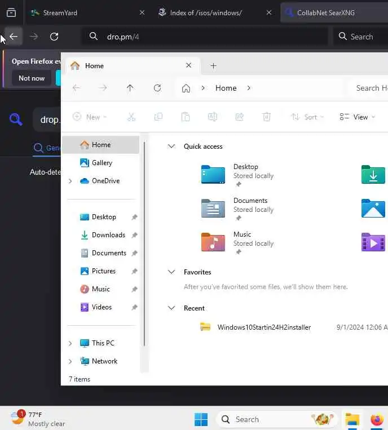Reload the Firefox page
This screenshot has width=388, height=430.
54,37
